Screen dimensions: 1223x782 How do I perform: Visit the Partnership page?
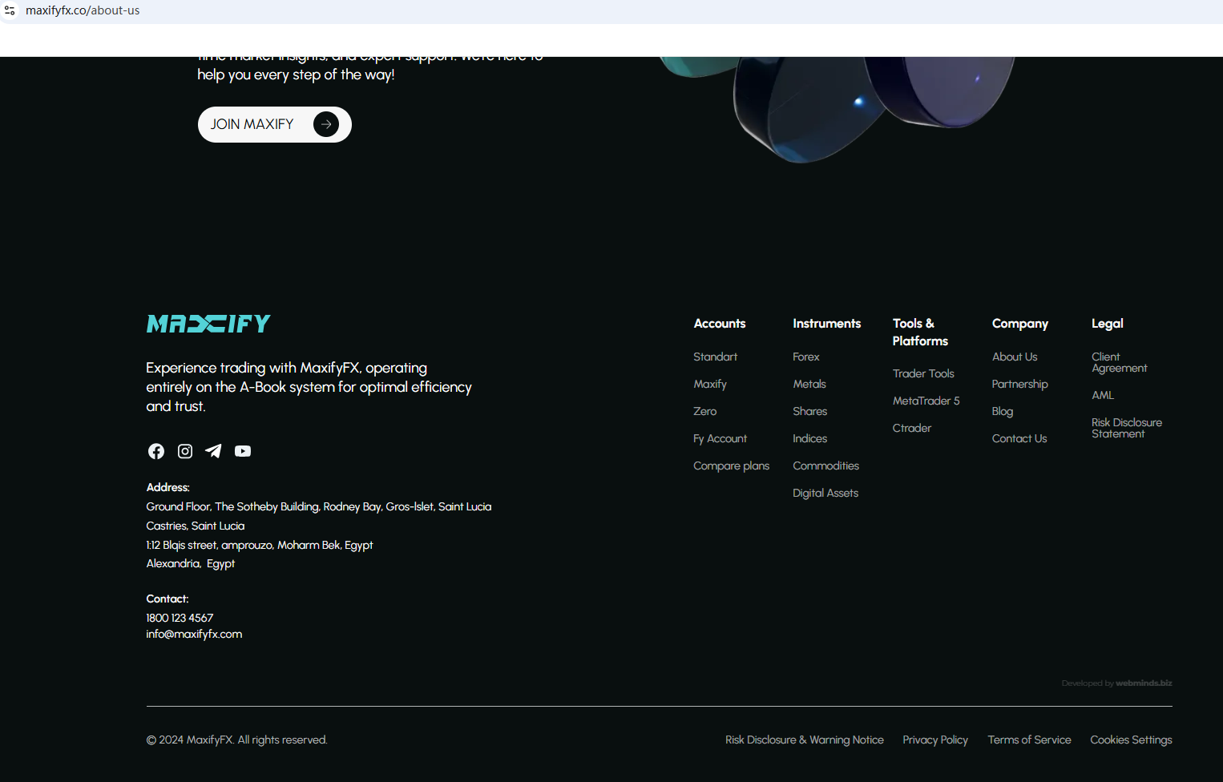point(1019,384)
